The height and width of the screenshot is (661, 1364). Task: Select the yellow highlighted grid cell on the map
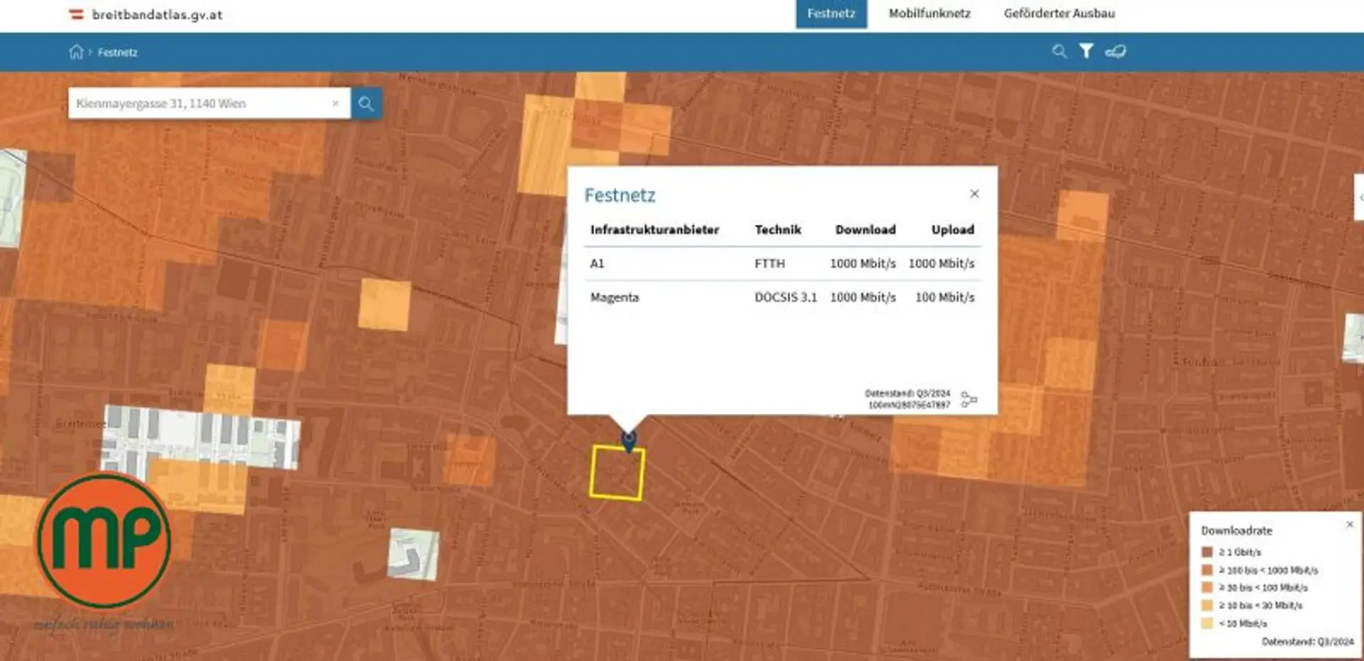(617, 473)
